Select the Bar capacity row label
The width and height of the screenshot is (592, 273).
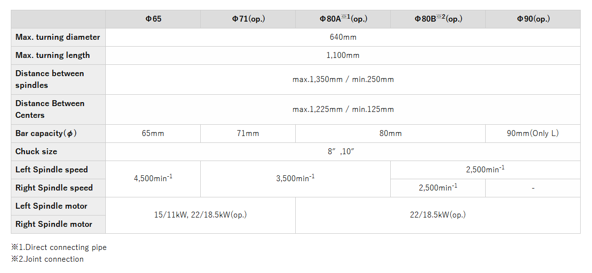pos(58,134)
